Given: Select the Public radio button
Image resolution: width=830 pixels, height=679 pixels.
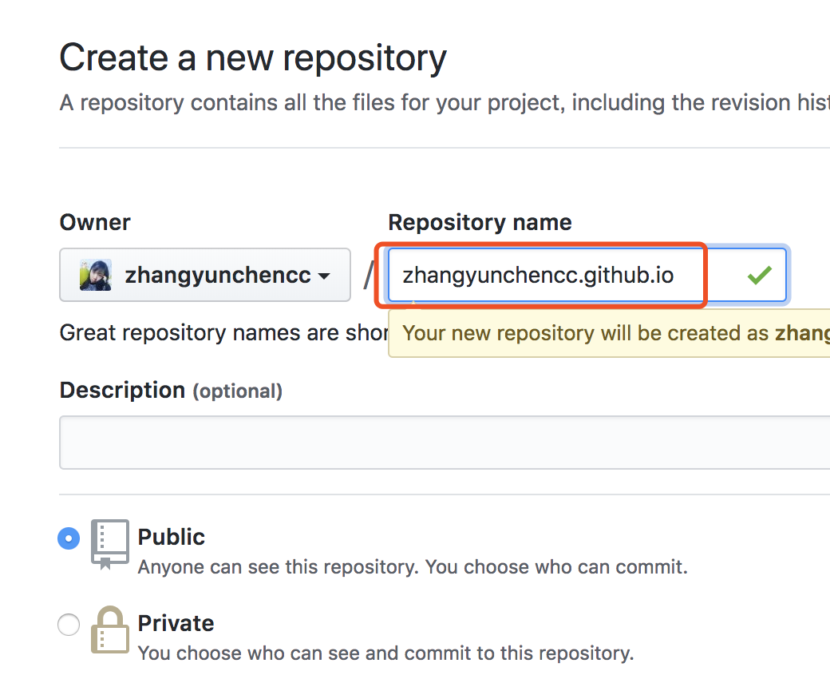Looking at the screenshot, I should click(x=69, y=539).
